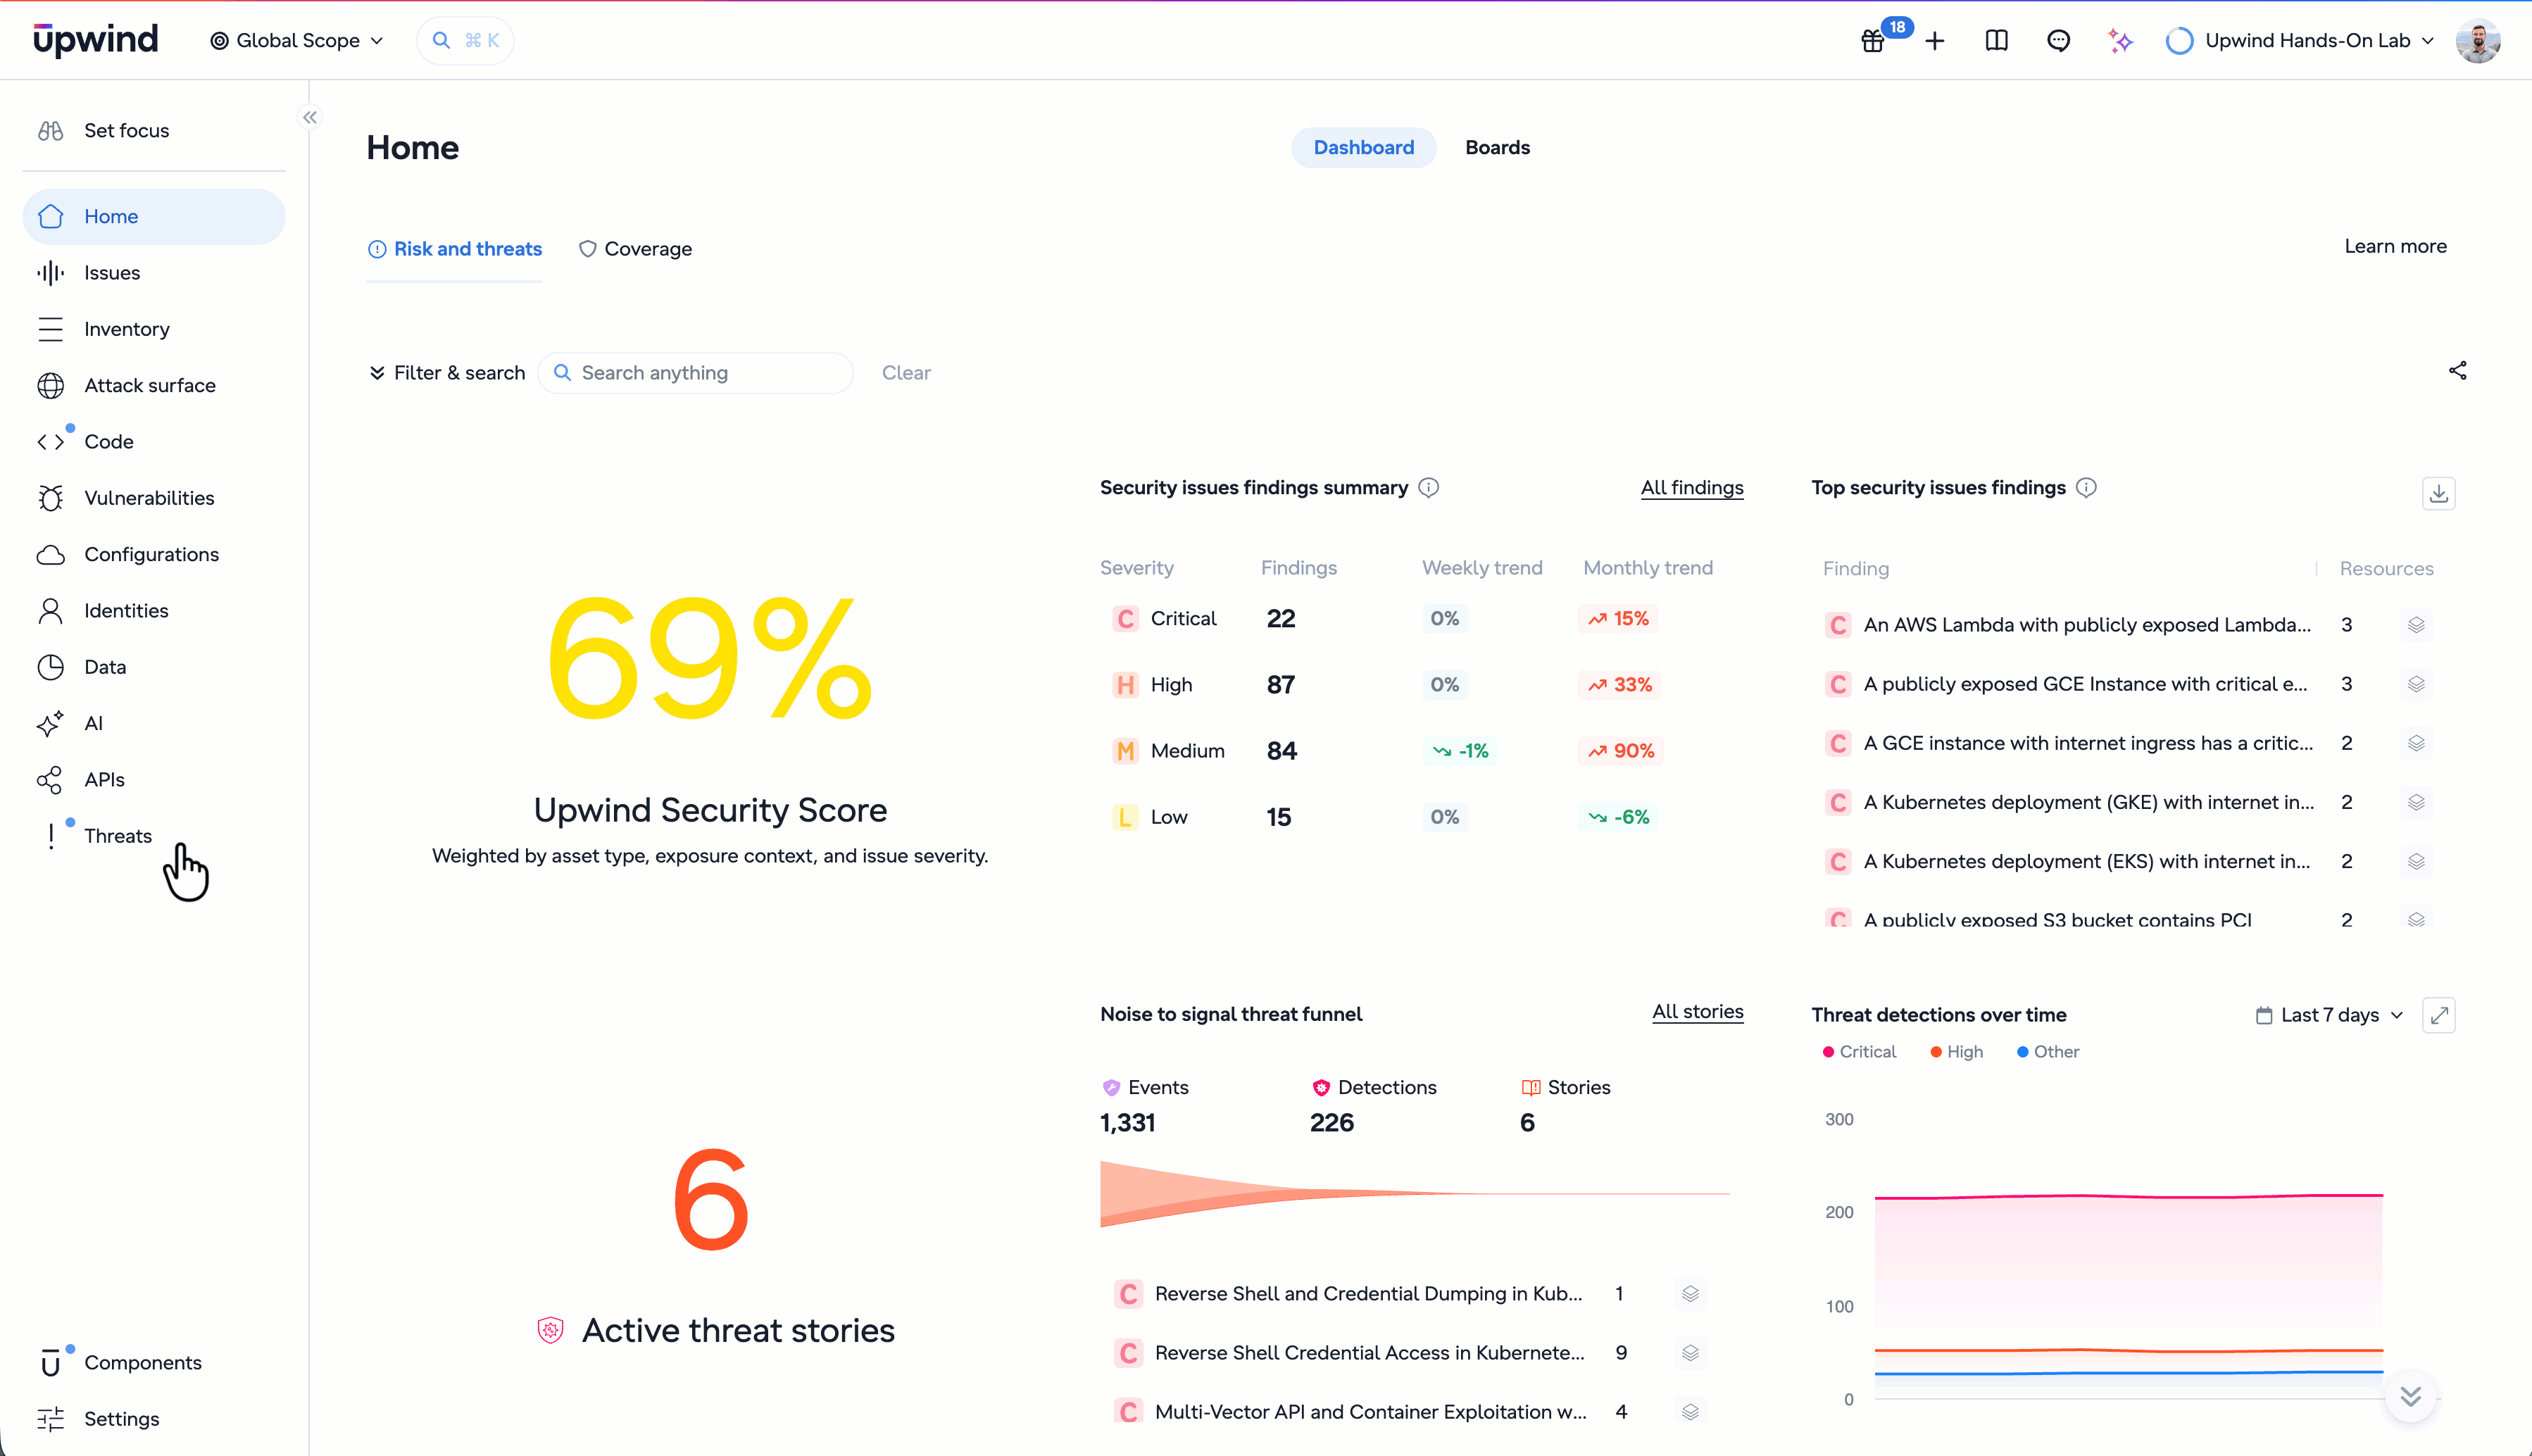Open layers icon for publicly exposed GCE Instance
Viewport: 2532px width, 1456px height.
tap(2416, 684)
